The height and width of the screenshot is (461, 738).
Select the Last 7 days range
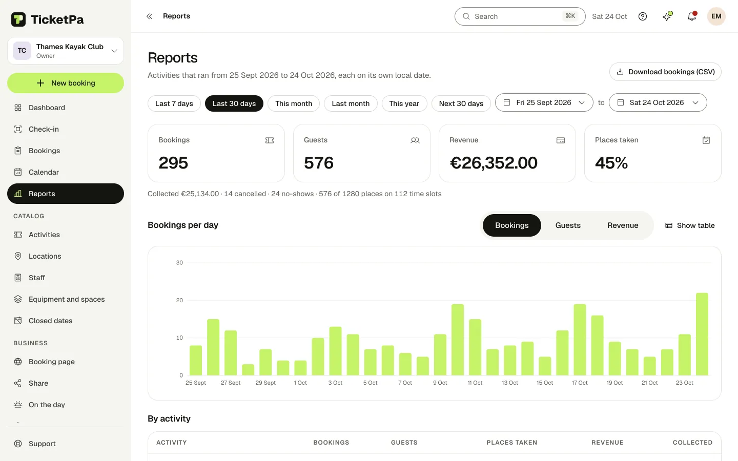[x=174, y=103]
